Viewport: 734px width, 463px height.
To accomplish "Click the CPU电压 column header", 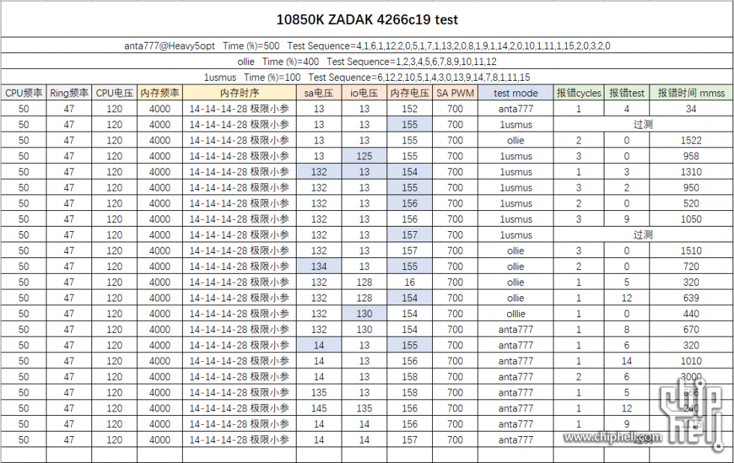I will pyautogui.click(x=114, y=93).
